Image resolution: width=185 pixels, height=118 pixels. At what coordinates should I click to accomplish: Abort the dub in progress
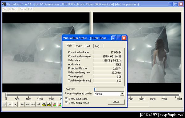click(x=116, y=102)
